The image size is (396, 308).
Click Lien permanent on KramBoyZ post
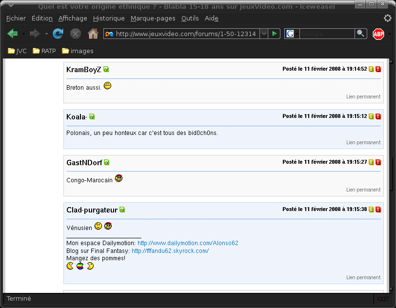363,96
